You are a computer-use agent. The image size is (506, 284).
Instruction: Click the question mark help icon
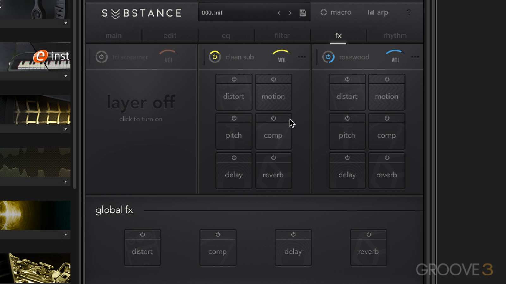pos(409,13)
